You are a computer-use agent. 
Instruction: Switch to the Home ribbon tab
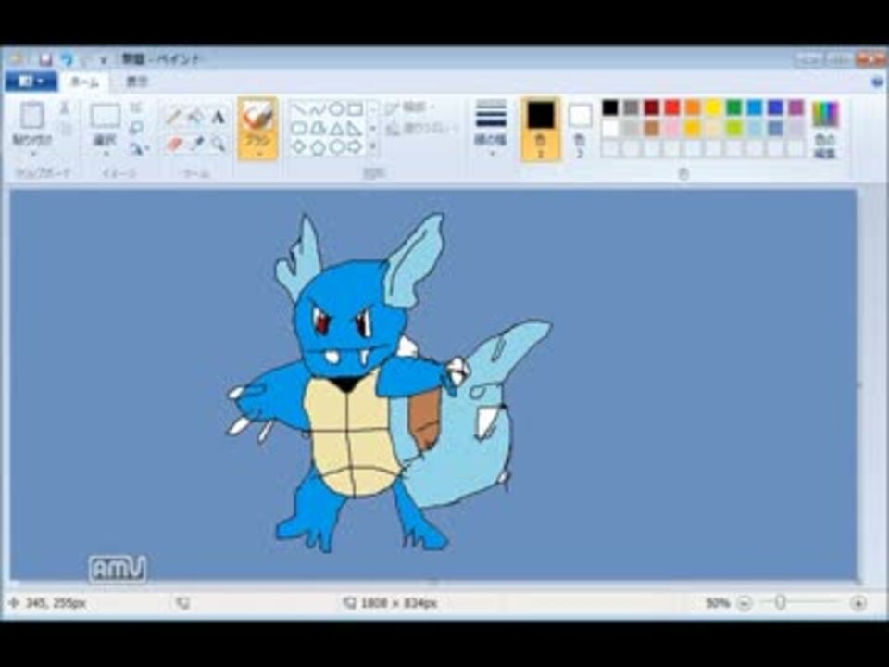pos(84,82)
